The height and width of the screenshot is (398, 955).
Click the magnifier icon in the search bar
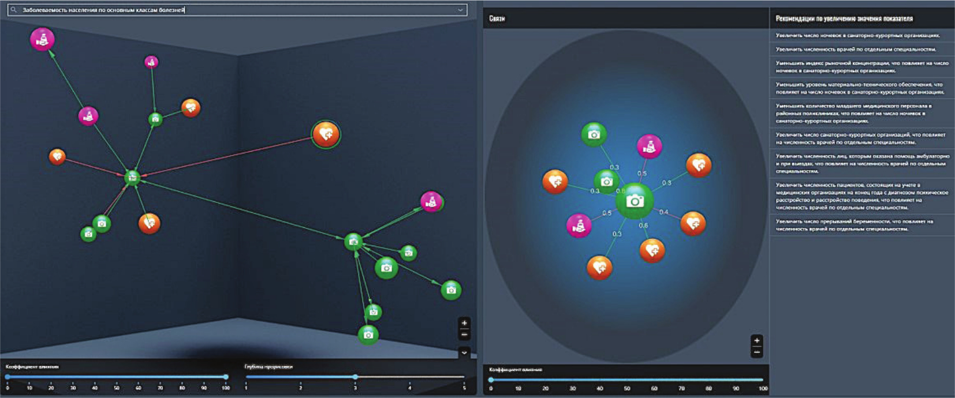(x=13, y=10)
